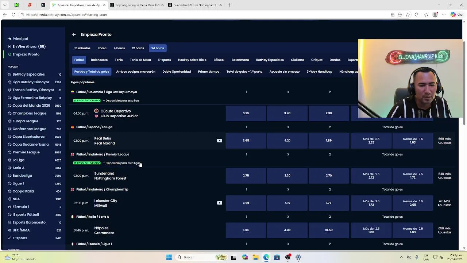Screen dimensions: 467x263
Task: Switch to the Tenis sport tab
Action: point(119,60)
